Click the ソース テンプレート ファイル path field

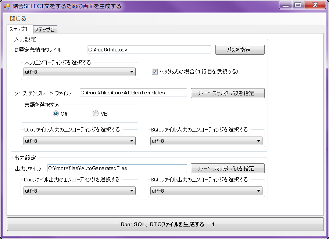point(133,93)
